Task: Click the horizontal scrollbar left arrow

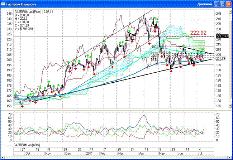Action: (3, 157)
